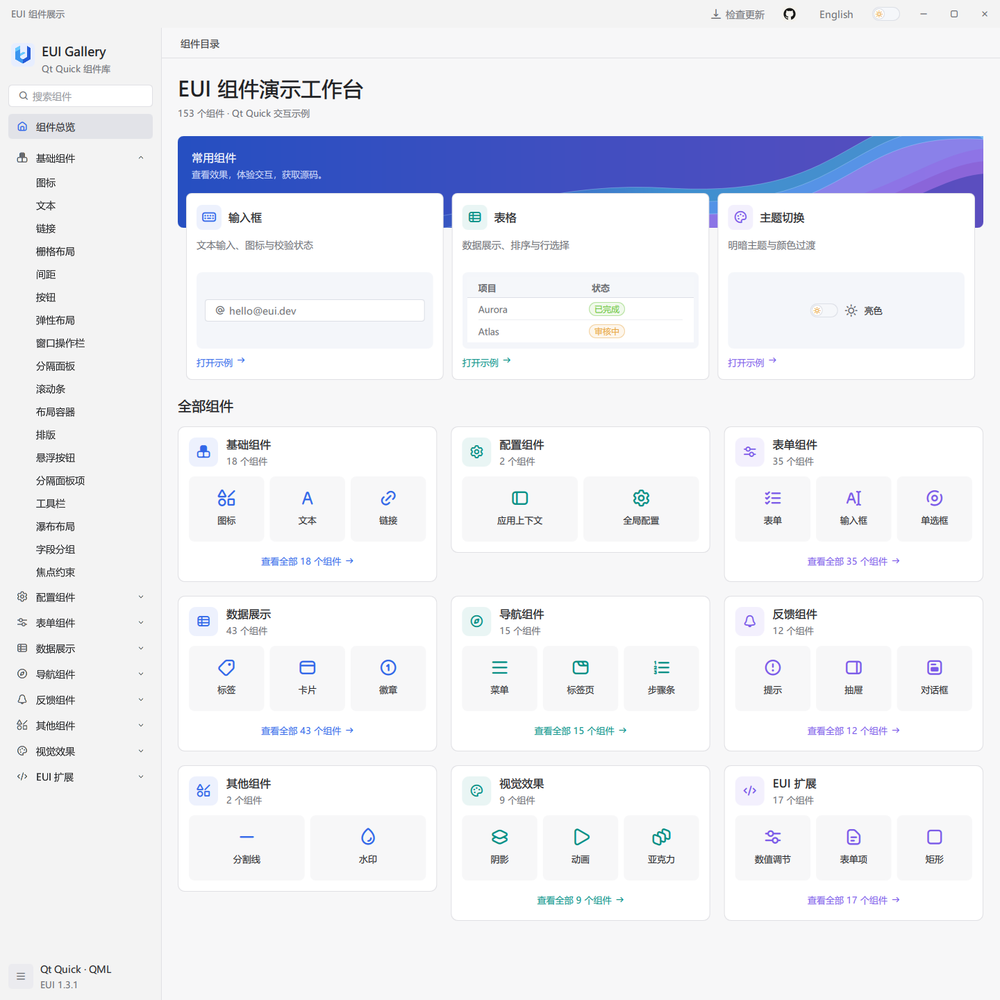Viewport: 1000px width, 1000px height.
Task: Click 查看全部 43 个组件 link
Action: [x=307, y=731]
